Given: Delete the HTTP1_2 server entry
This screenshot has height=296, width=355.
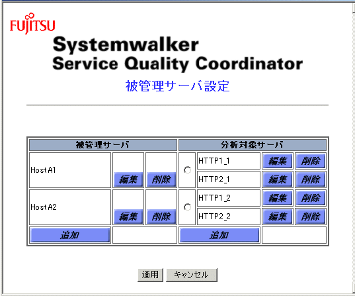Looking at the screenshot, I should 311,198.
